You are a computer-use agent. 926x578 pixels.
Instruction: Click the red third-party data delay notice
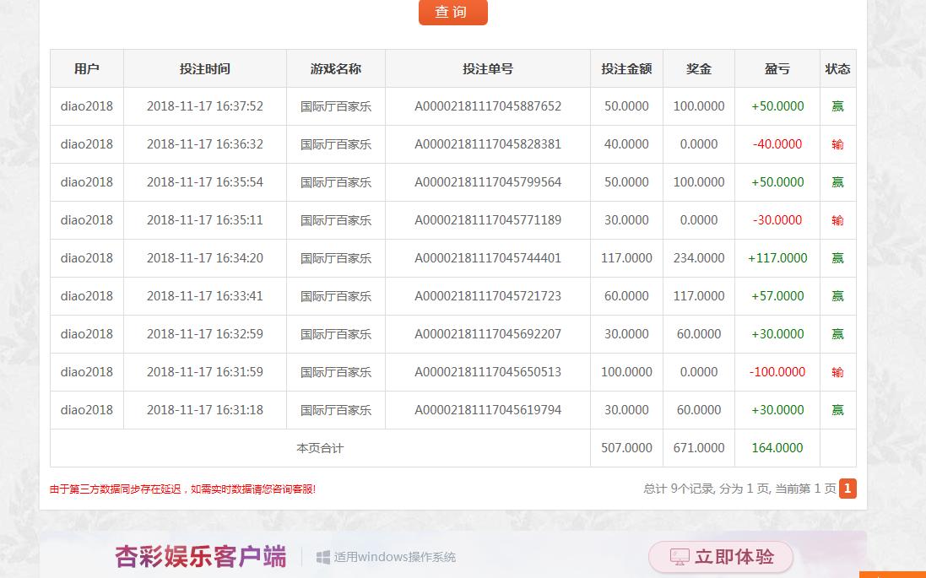(x=182, y=489)
